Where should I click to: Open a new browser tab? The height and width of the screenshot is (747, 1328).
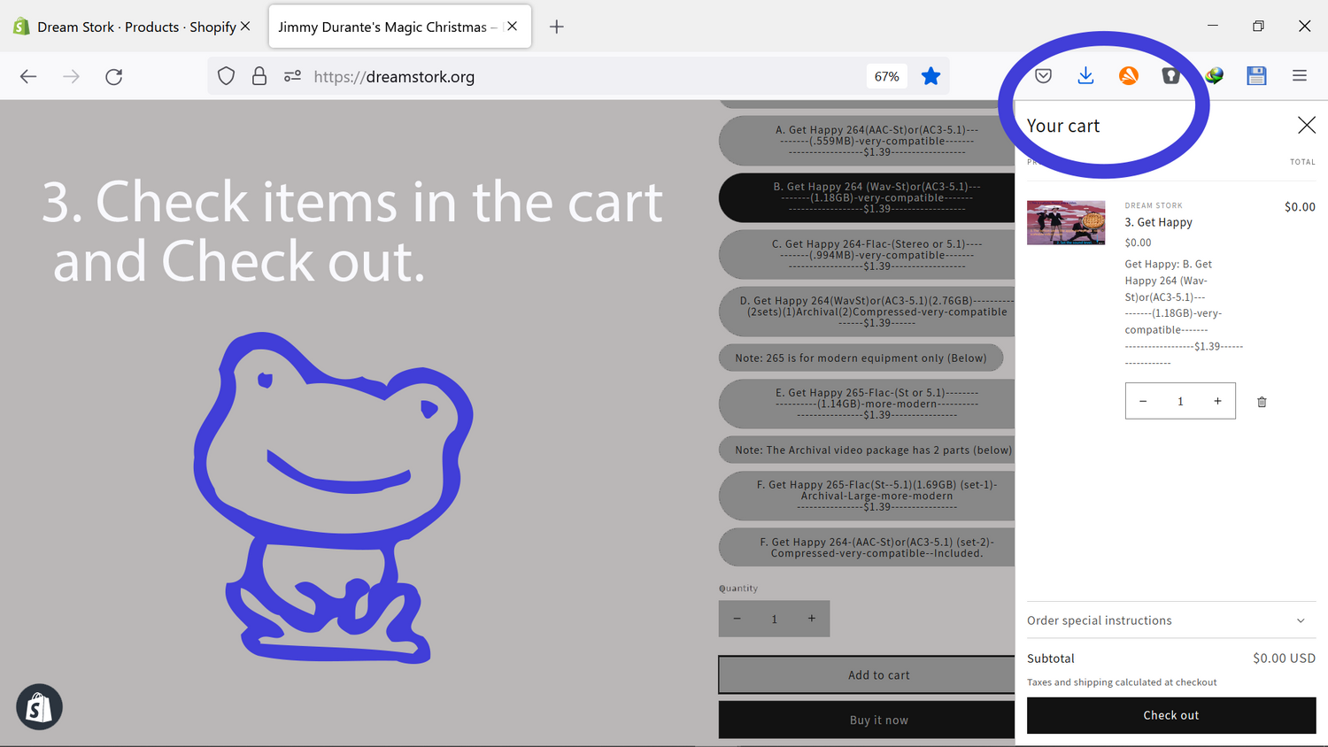click(556, 27)
